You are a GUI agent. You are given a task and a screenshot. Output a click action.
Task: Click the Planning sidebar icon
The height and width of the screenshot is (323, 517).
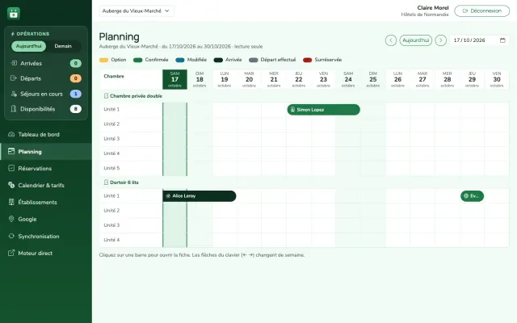click(x=11, y=151)
